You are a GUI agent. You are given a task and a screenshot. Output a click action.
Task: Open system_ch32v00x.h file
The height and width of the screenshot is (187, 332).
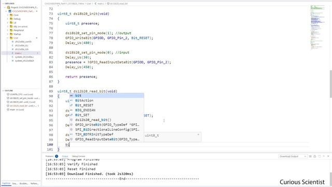[x=24, y=61]
